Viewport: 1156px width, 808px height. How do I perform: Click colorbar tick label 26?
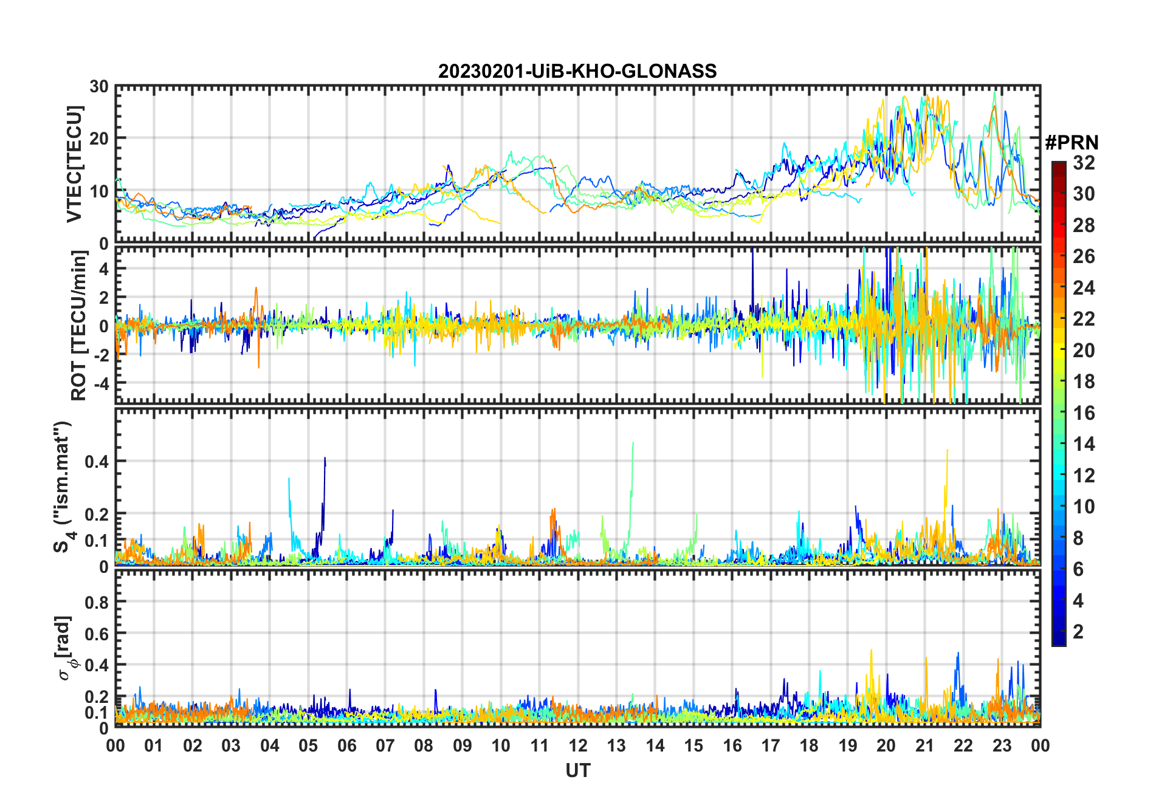(1084, 256)
